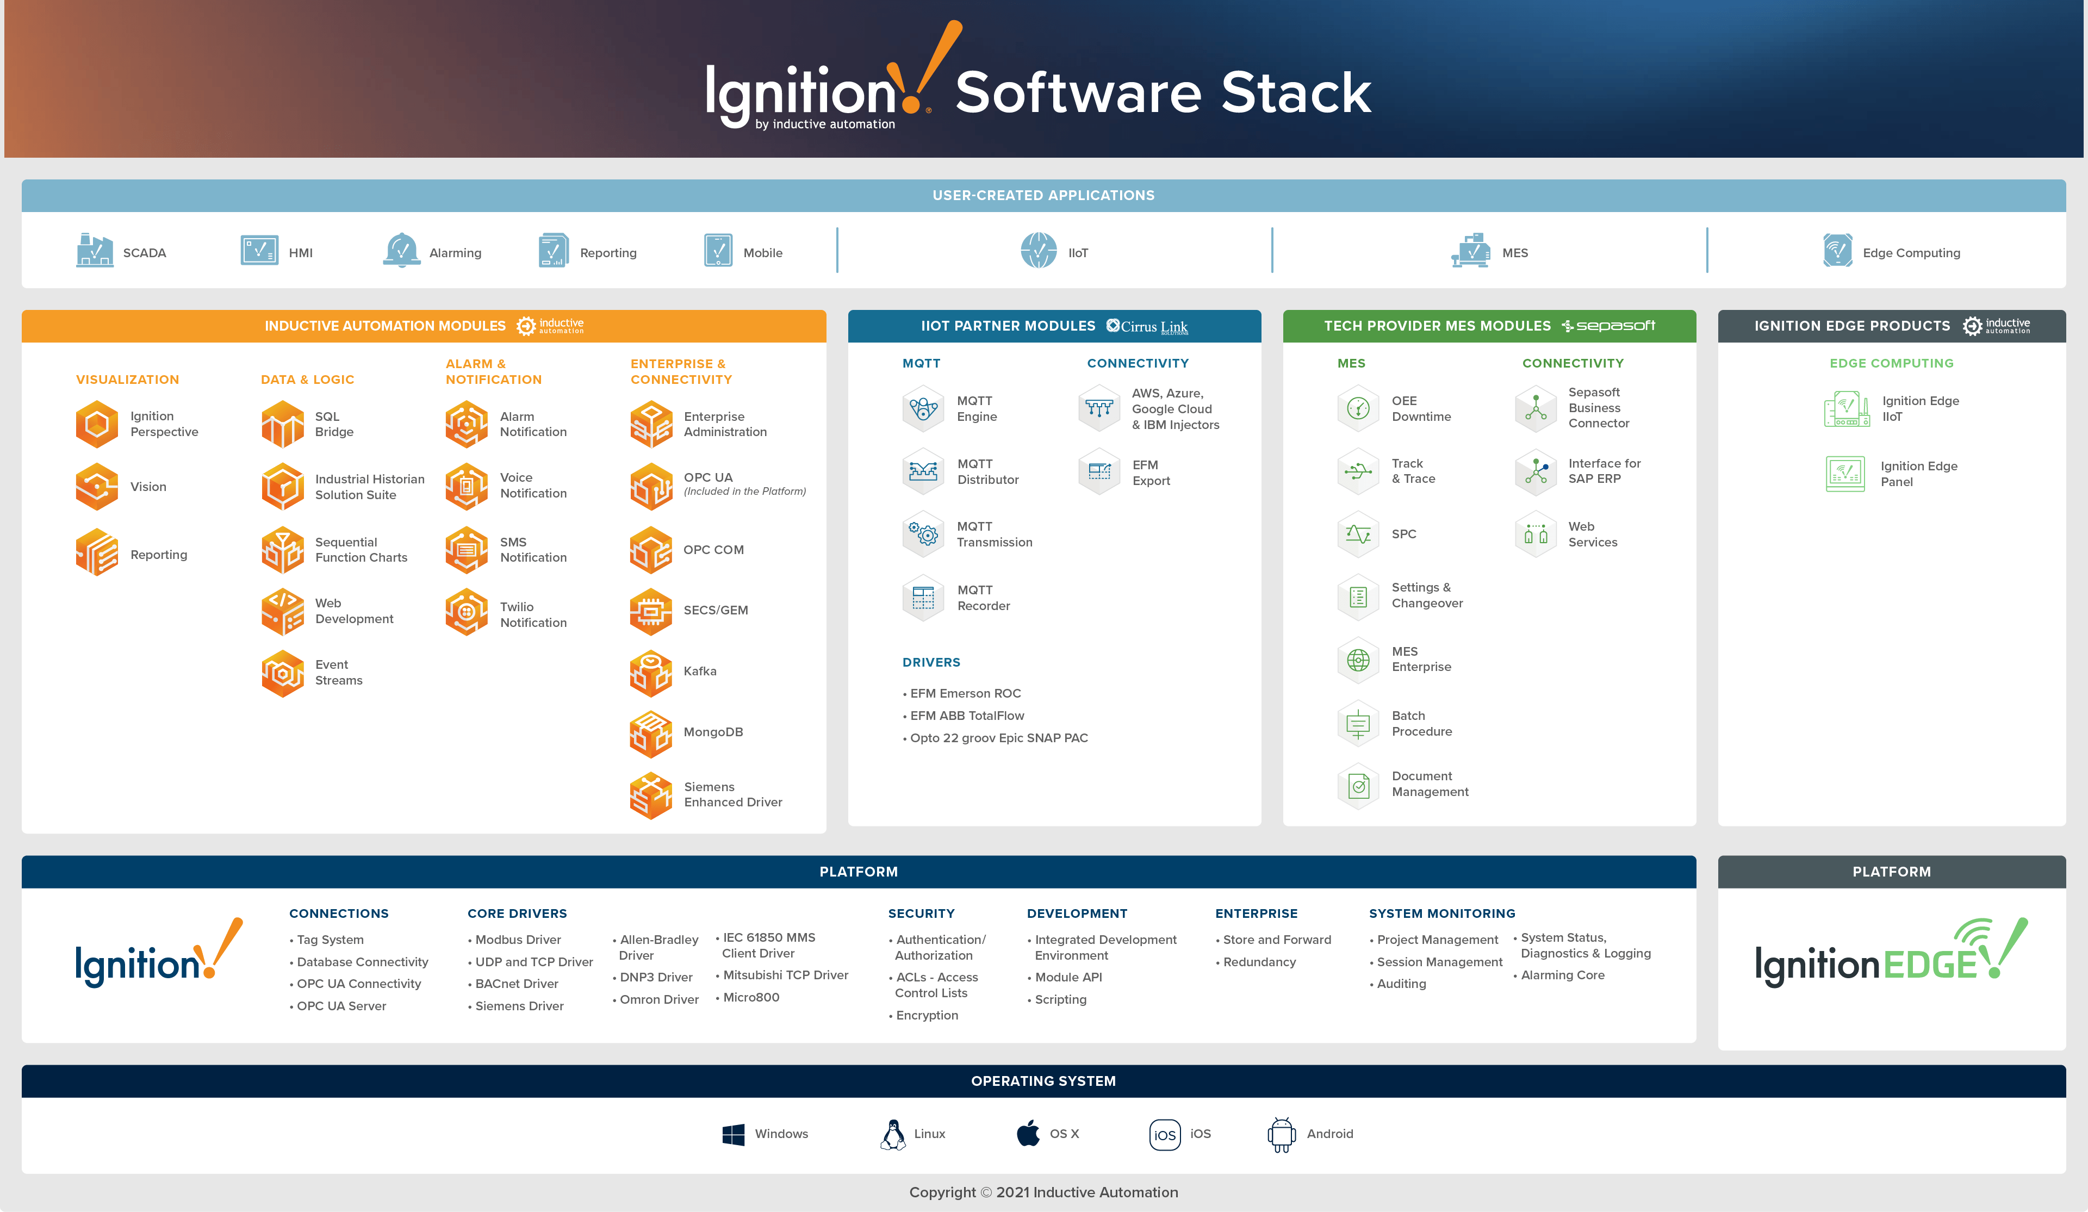Select the MQTT Distributor icon

click(923, 471)
